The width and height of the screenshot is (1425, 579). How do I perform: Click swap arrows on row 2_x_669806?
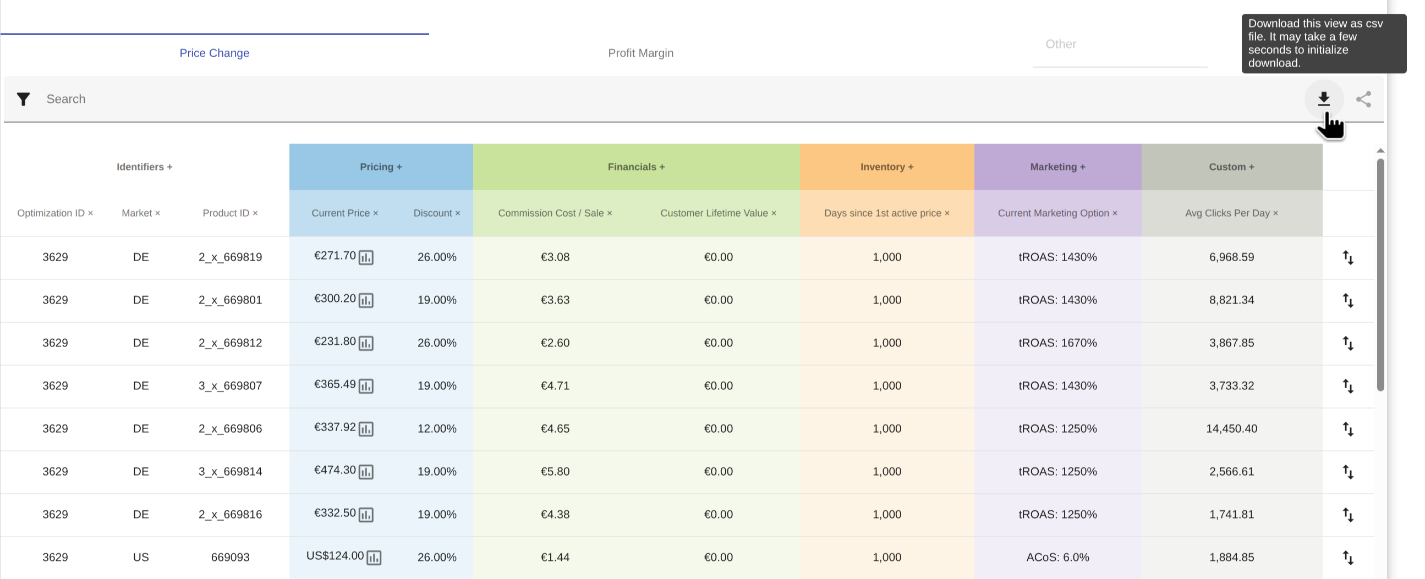click(1348, 428)
